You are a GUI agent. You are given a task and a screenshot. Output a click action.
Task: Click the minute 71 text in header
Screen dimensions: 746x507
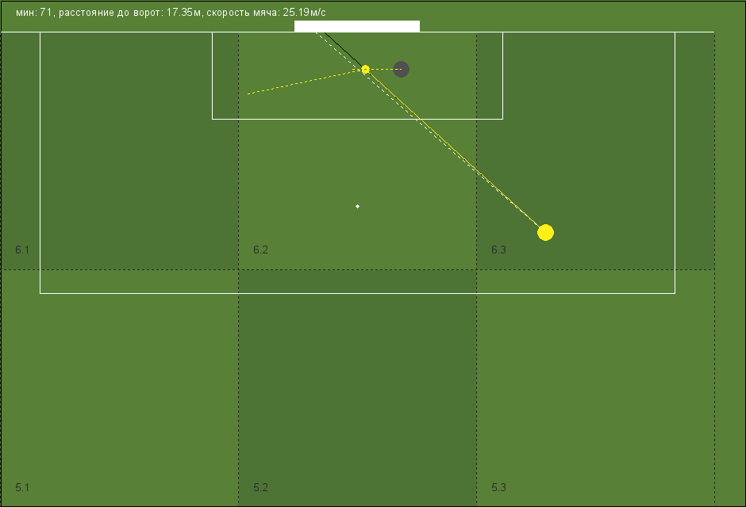[33, 13]
